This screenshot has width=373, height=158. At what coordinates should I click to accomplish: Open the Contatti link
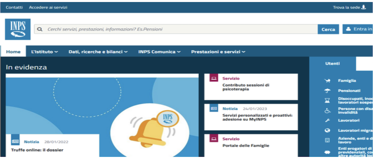(x=14, y=8)
